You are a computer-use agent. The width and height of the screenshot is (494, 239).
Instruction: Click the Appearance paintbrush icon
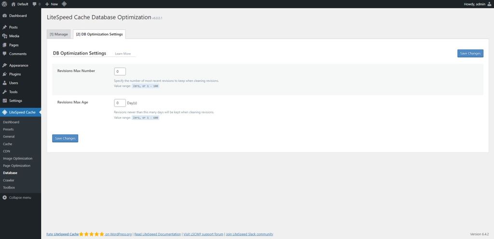(4, 65)
